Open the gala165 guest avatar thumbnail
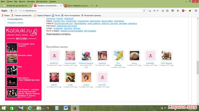This screenshot has width=199, height=111. (x=54, y=77)
